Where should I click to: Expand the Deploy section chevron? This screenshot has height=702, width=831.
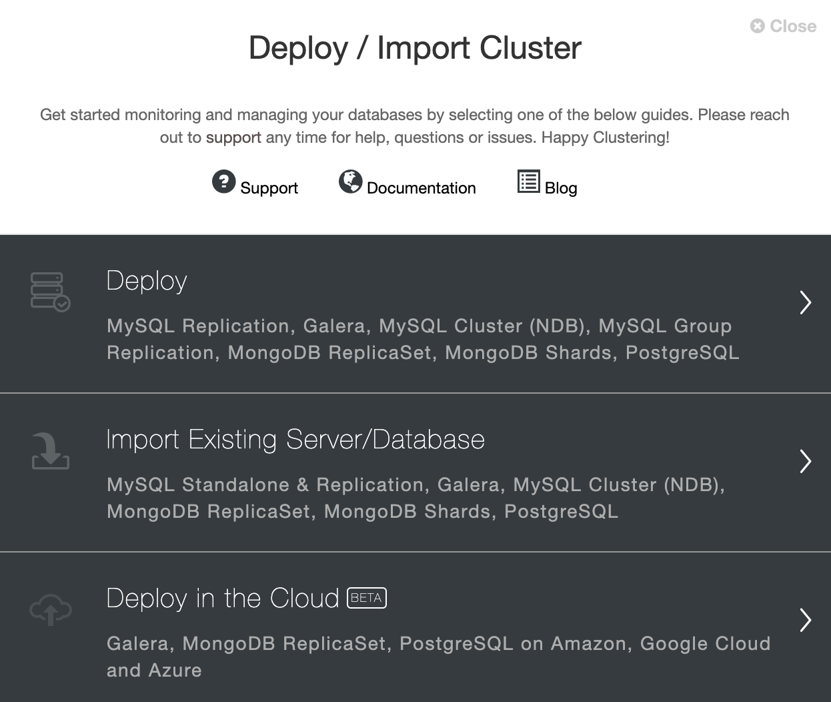tap(805, 303)
